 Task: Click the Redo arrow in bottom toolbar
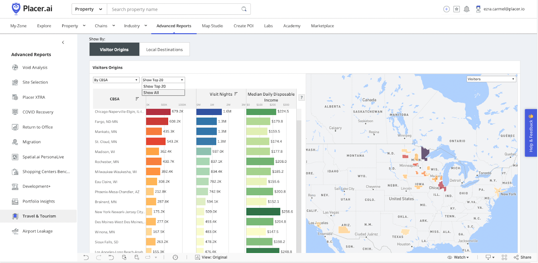[x=99, y=257]
